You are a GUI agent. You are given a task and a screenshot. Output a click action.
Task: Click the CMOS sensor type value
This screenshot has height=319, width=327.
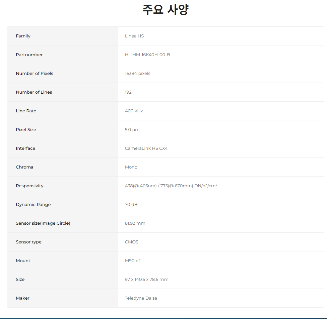point(131,242)
